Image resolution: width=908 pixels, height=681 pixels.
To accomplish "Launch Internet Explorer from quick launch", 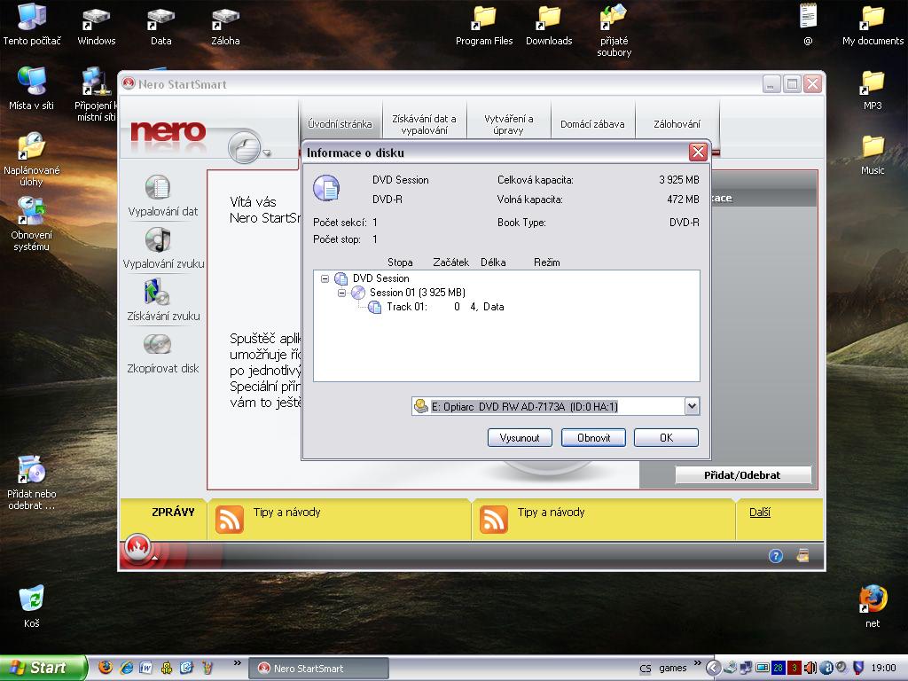I will [126, 668].
